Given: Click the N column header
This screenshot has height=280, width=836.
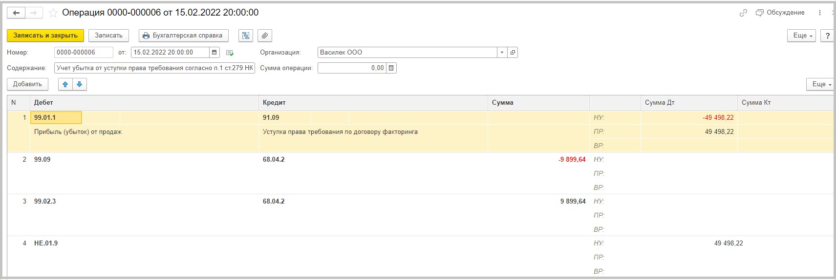Looking at the screenshot, I should click(x=19, y=103).
